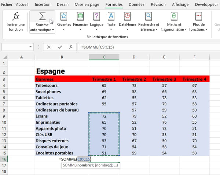The width and height of the screenshot is (220, 175).
Task: Click the Ordinateurs de bureau cell
Action: click(x=62, y=110)
